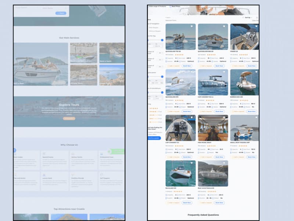
Task: Open the Quicksilver 675 boat photo
Action: pos(180,82)
